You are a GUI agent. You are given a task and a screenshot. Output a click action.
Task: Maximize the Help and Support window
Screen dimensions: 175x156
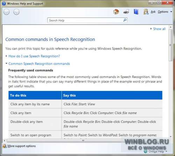(158, 2)
